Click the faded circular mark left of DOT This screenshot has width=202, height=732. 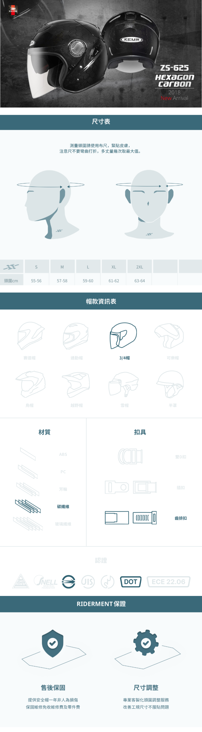(x=107, y=582)
